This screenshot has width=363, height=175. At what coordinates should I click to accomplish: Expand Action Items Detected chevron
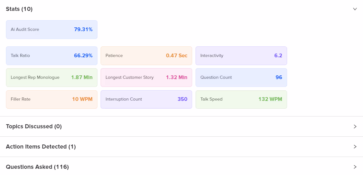coord(355,147)
